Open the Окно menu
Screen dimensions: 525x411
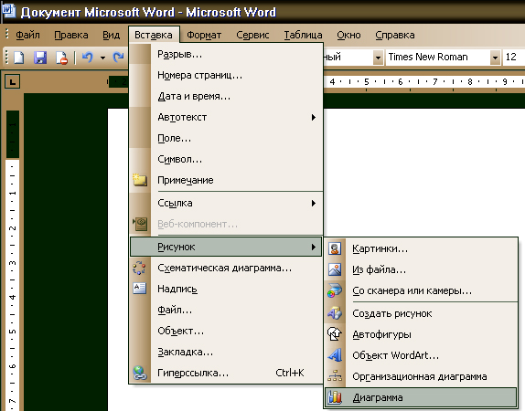[348, 35]
